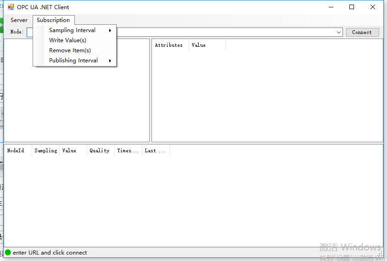Viewport: 387px width, 261px height.
Task: Expand the Node URL dropdown arrow
Action: (339, 32)
